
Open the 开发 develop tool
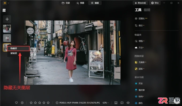(x=139, y=84)
